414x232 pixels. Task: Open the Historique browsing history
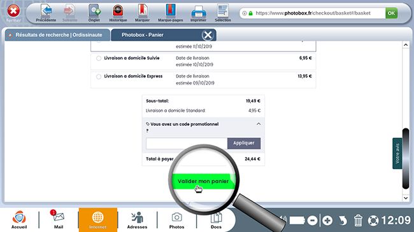tap(118, 11)
